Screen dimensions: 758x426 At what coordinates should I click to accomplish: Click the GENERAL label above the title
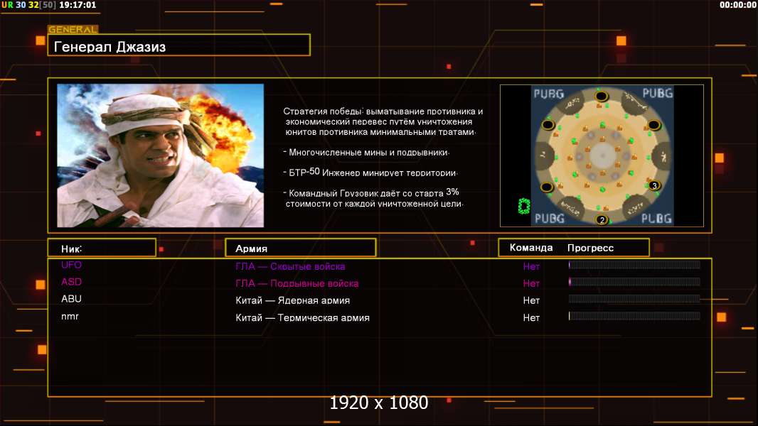point(73,29)
